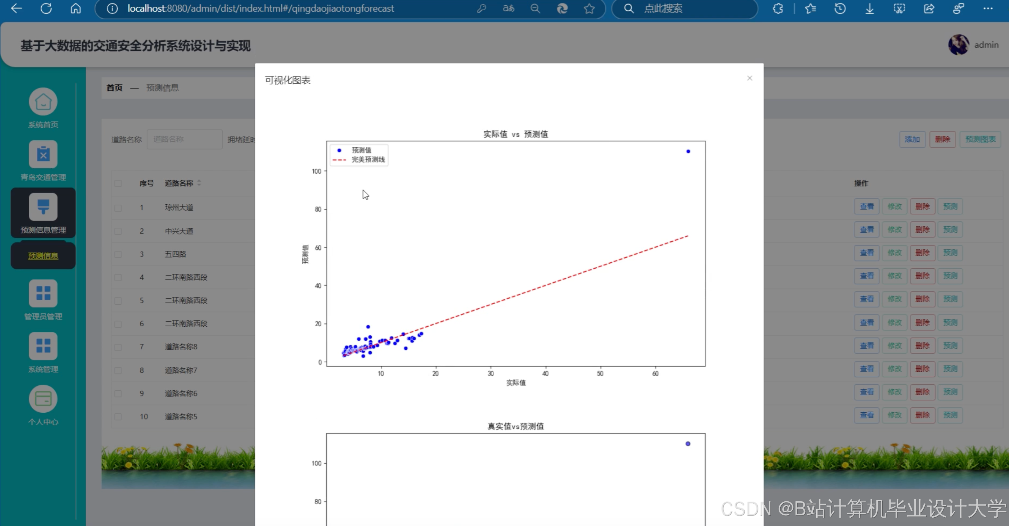Collapse the 预测信息管理 menu section
The height and width of the screenshot is (526, 1009).
click(x=43, y=213)
